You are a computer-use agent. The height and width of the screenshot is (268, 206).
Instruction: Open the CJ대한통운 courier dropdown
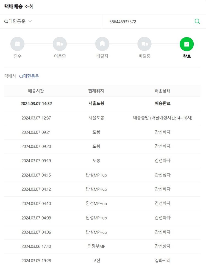coord(18,21)
